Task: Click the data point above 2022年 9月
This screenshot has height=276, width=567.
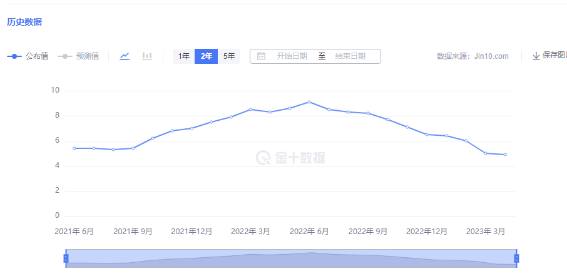Action: 368,113
